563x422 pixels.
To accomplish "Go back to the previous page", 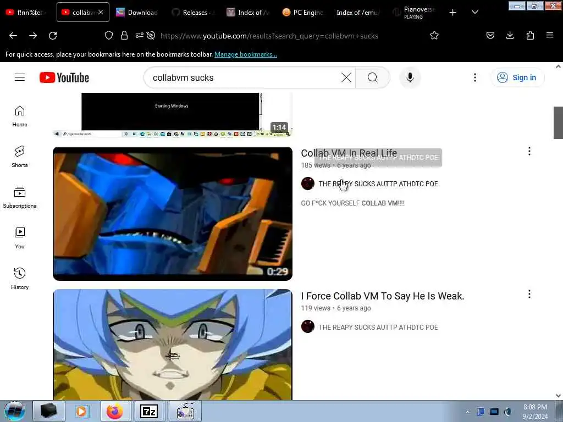I will click(13, 36).
